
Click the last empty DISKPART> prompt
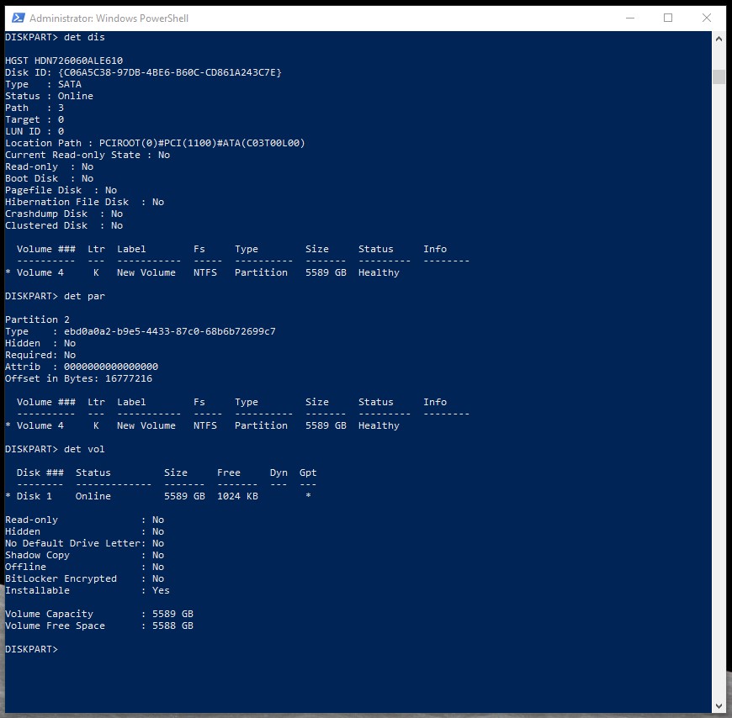[x=32, y=649]
